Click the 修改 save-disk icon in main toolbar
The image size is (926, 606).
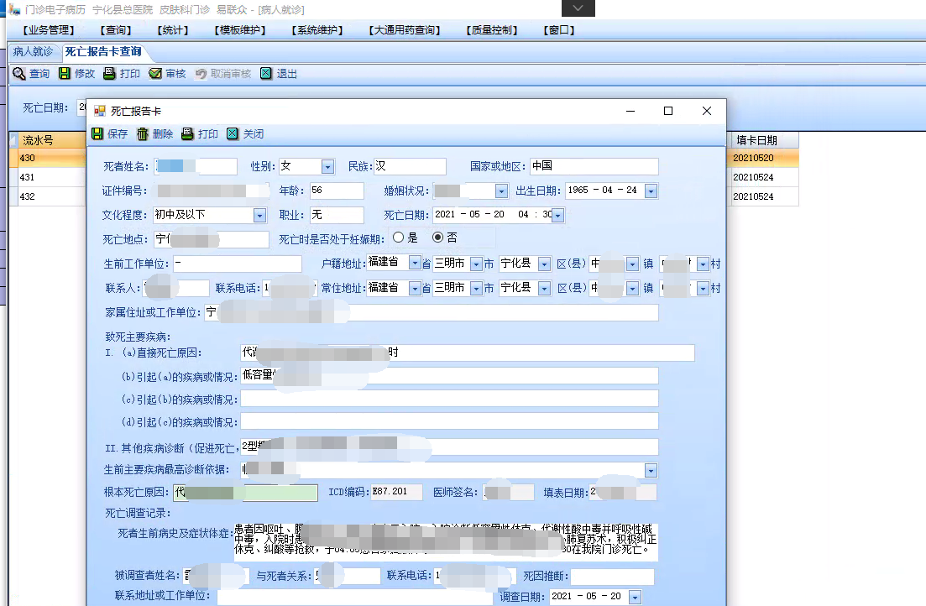point(65,73)
